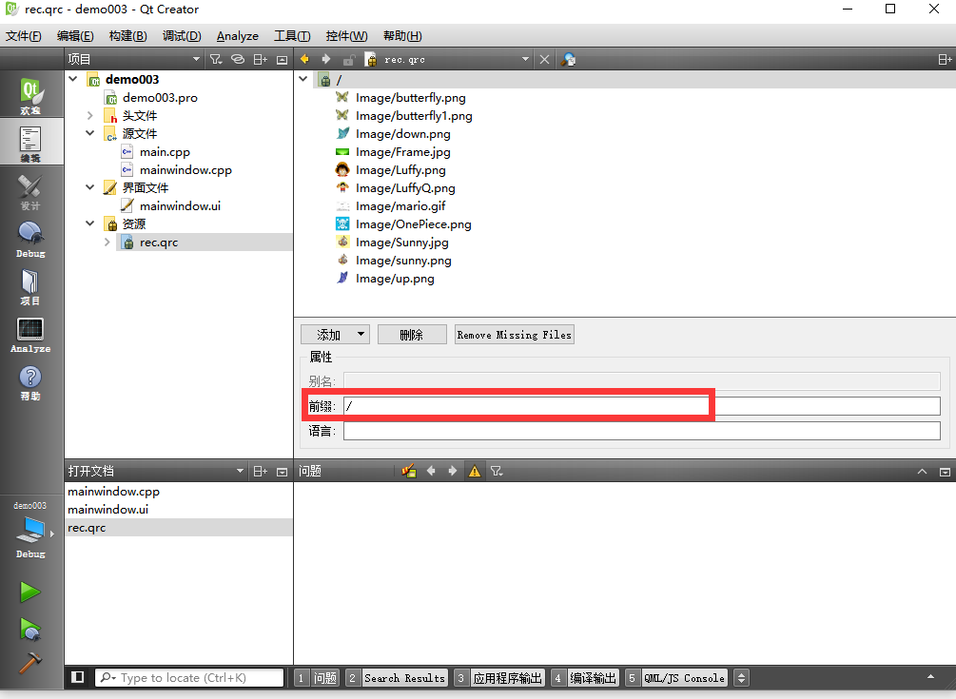Open Debug mode in left sidebar
This screenshot has height=699, width=956.
pyautogui.click(x=30, y=239)
